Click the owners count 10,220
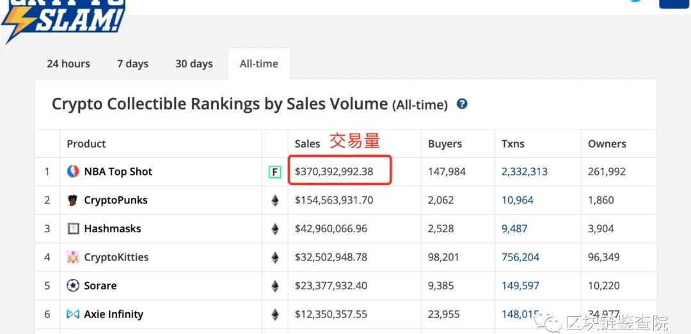The width and height of the screenshot is (691, 334). [x=604, y=286]
